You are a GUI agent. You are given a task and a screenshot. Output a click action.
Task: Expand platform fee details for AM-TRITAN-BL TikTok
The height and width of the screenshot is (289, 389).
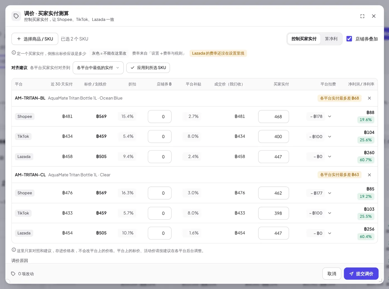click(330, 136)
